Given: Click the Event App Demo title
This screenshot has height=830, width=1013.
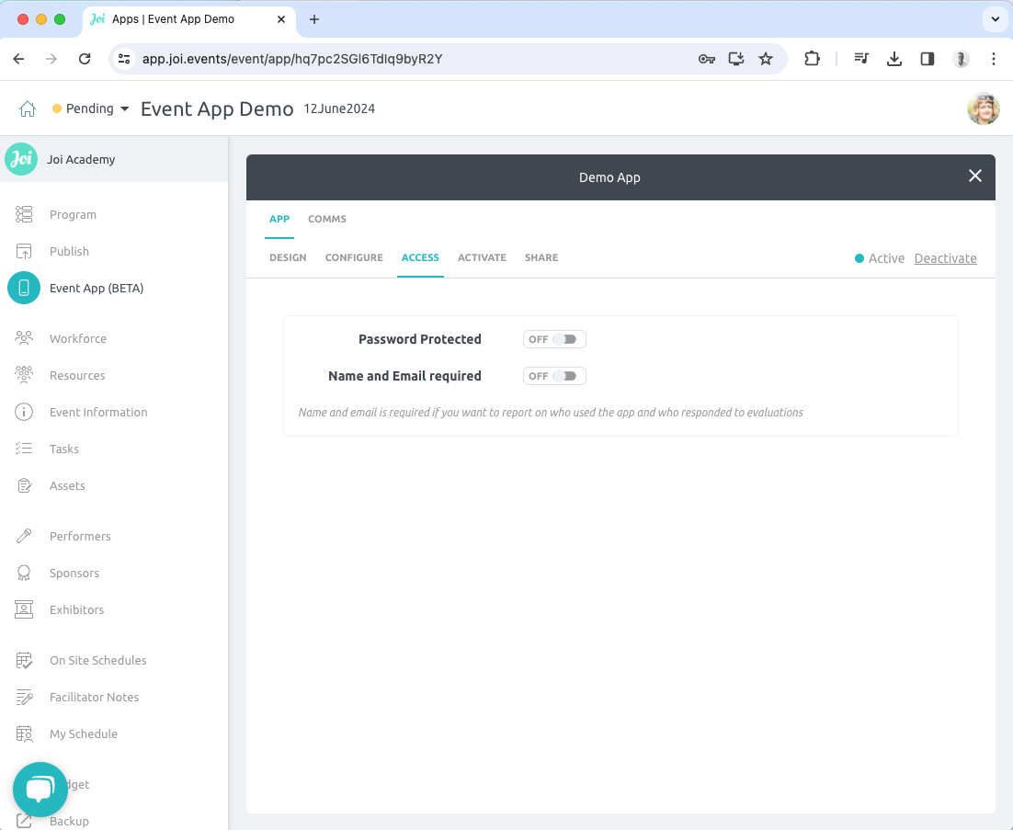Looking at the screenshot, I should coord(217,108).
